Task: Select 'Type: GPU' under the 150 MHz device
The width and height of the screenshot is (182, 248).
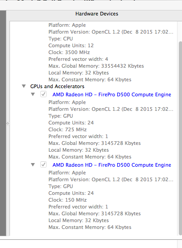Action: point(61,186)
